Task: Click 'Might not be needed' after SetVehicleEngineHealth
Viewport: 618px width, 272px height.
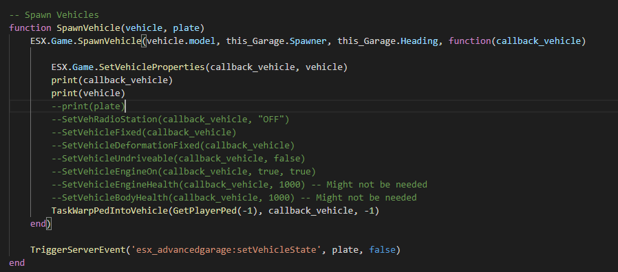Action: coord(377,185)
